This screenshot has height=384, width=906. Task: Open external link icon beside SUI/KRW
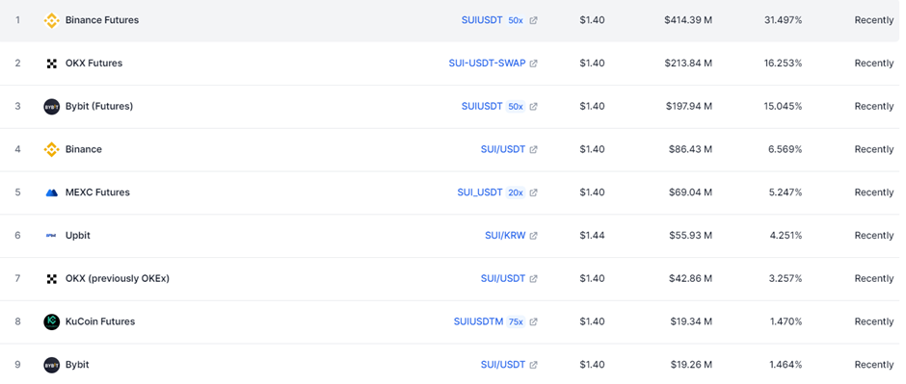point(533,236)
